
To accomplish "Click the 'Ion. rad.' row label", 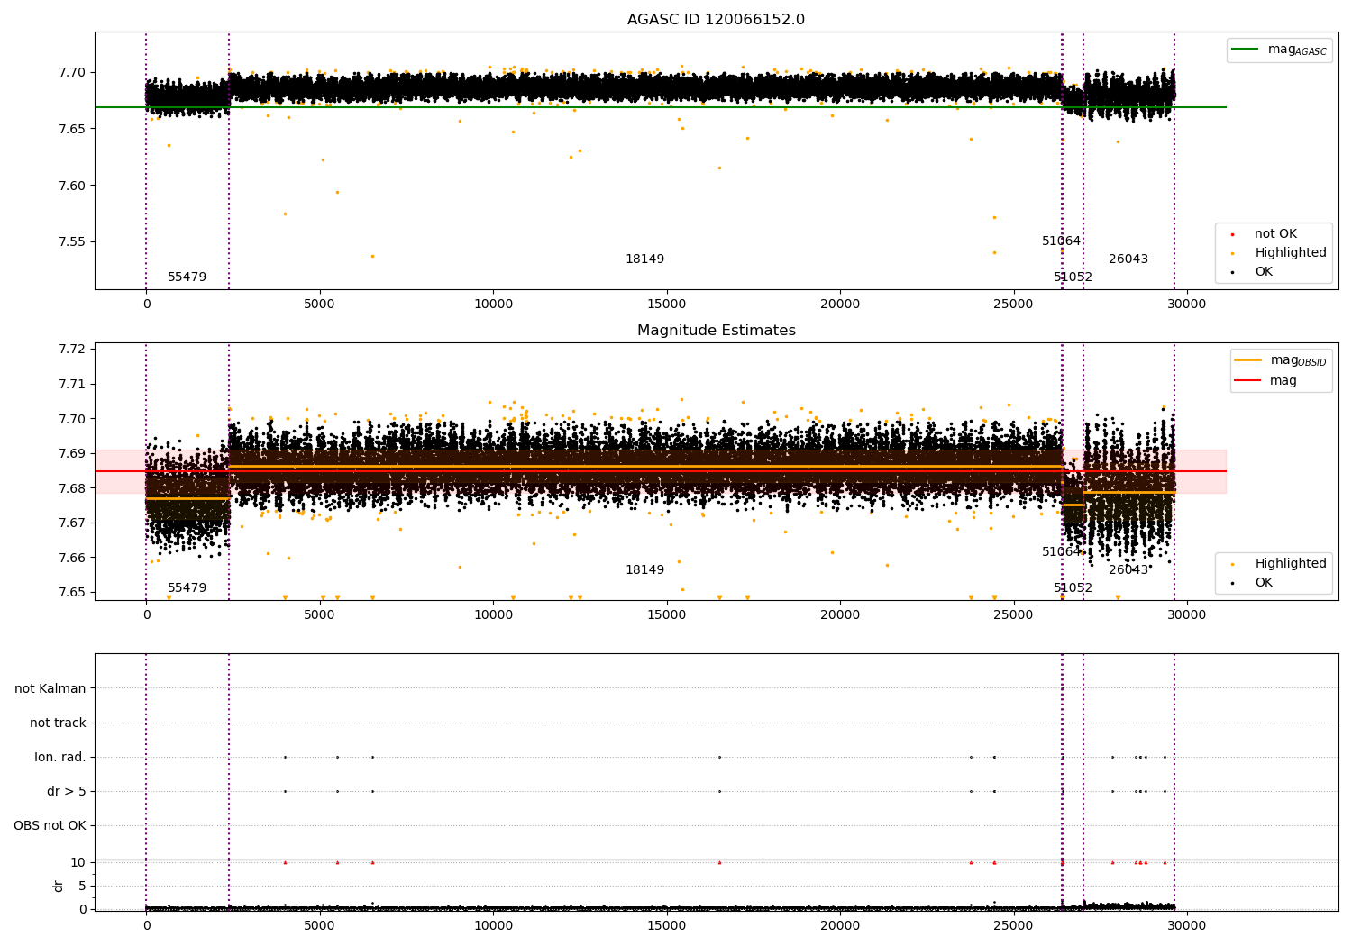I will click(x=60, y=757).
